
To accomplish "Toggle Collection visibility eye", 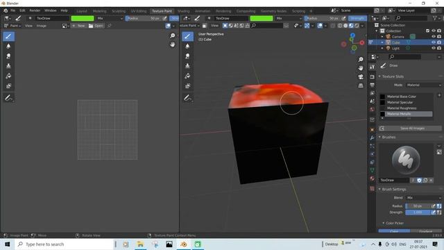I will tap(434, 31).
